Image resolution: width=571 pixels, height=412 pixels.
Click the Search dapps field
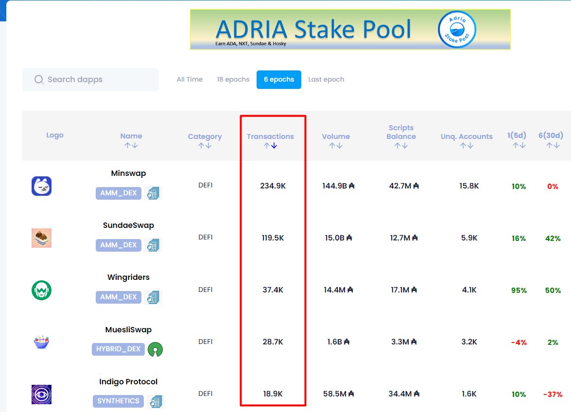pyautogui.click(x=91, y=79)
